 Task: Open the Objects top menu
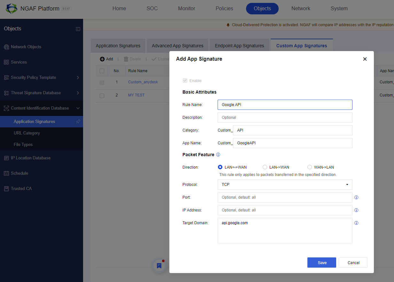262,9
